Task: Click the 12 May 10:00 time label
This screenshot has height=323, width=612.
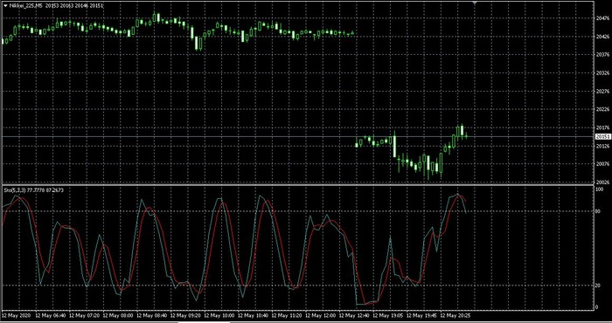Action: point(219,315)
